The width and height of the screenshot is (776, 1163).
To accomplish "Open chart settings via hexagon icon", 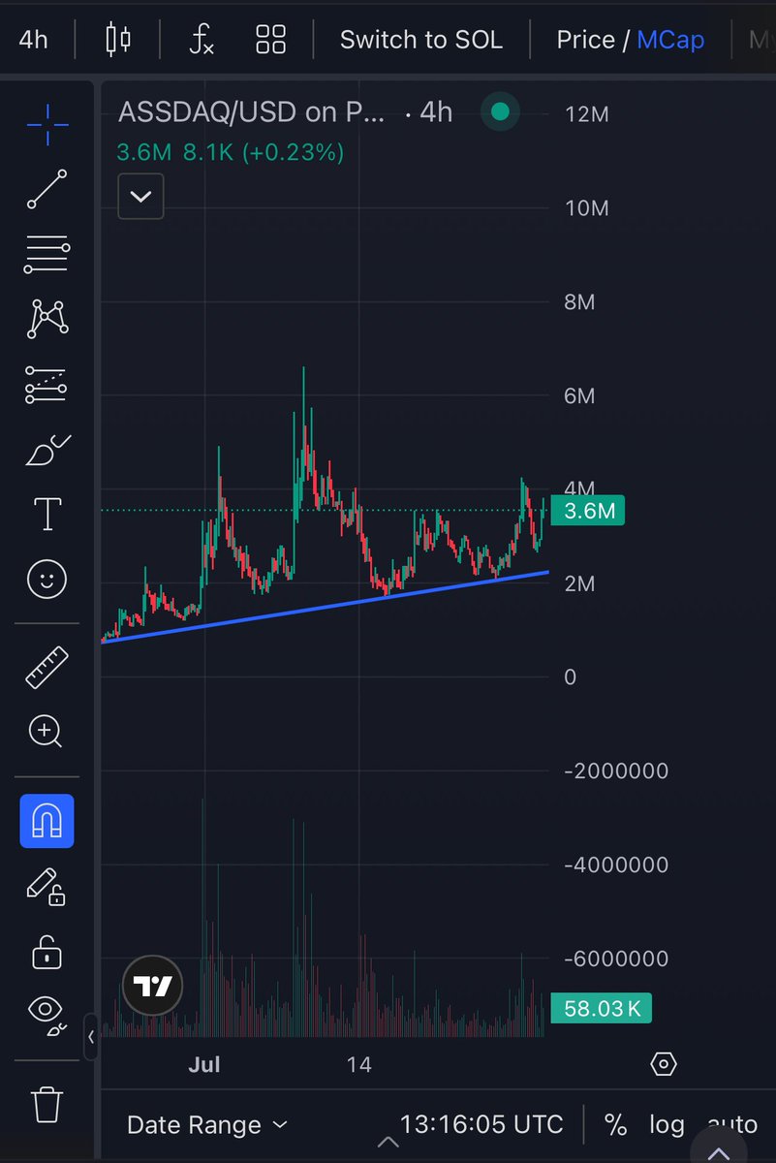I will coord(663,1063).
